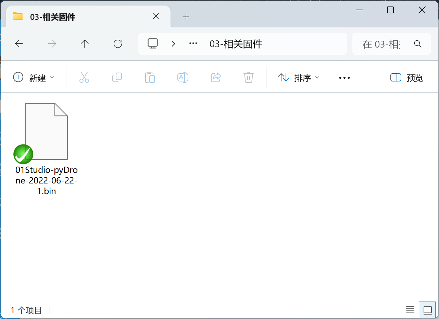Click the file name 01Studio-pyDrone-2022-06-22-1.bin
The width and height of the screenshot is (439, 319).
46,180
